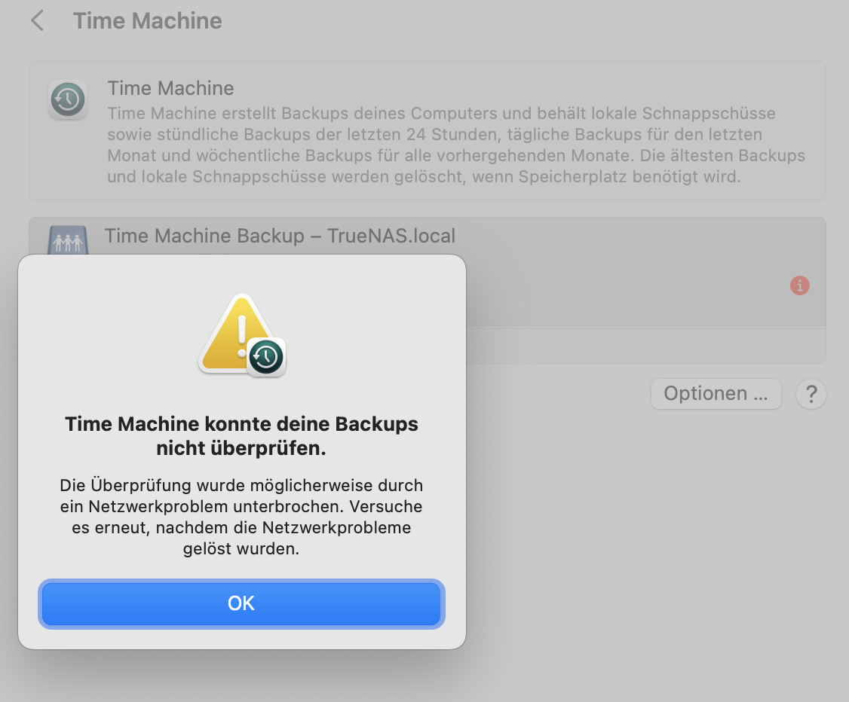
Task: Click the dialog headline 'Time Machine konnte deine Backups nicht überprüfen.'
Action: click(241, 436)
